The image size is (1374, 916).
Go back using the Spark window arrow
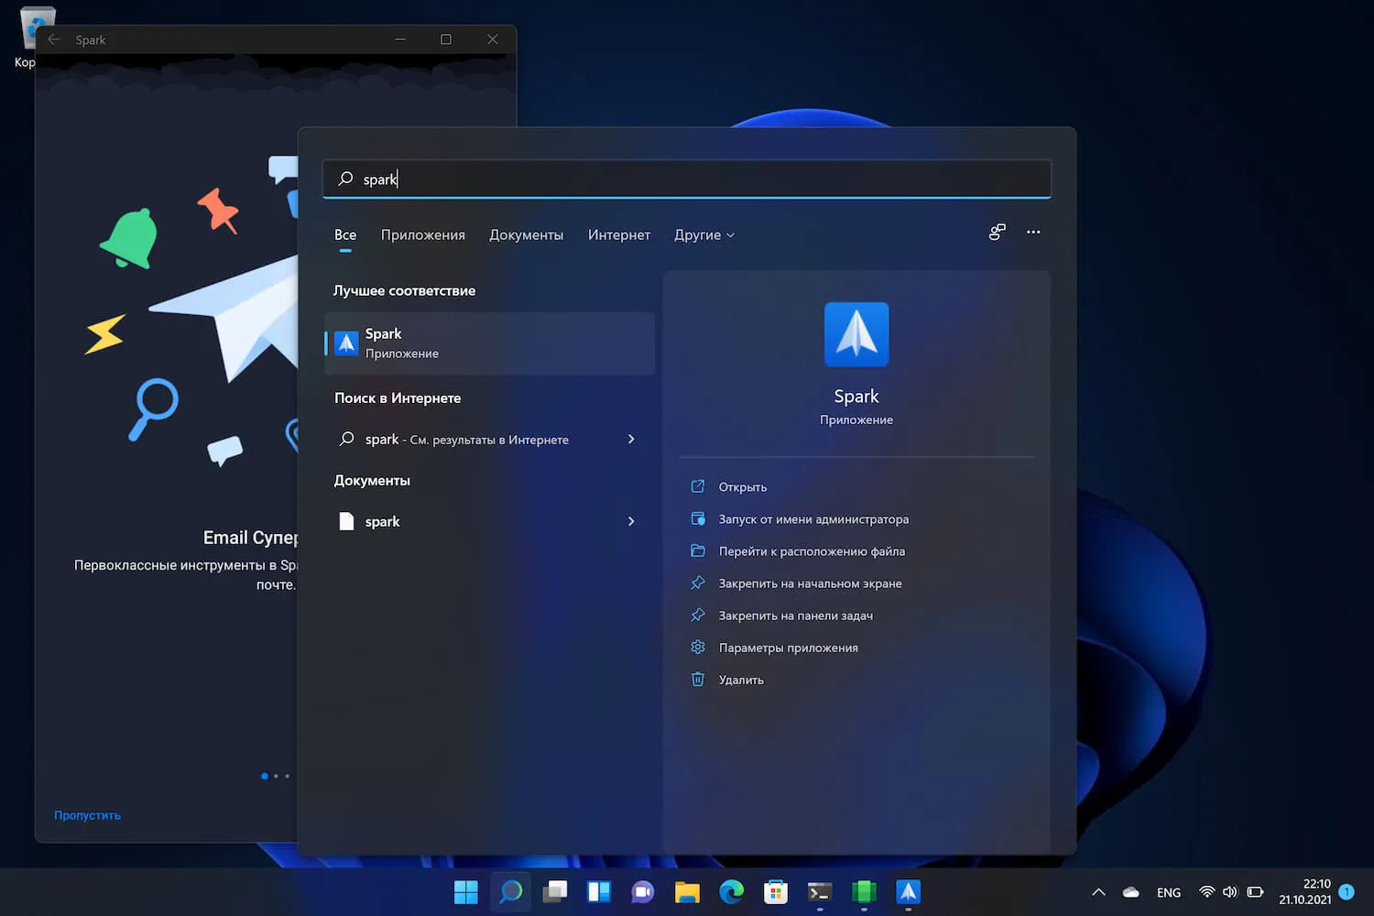54,39
